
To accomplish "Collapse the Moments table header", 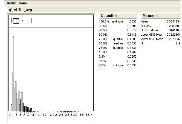I will click(150, 16).
